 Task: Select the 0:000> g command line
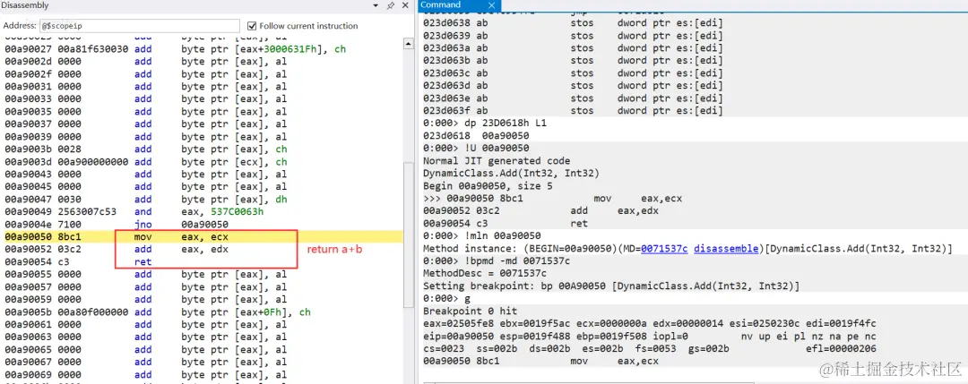point(446,298)
